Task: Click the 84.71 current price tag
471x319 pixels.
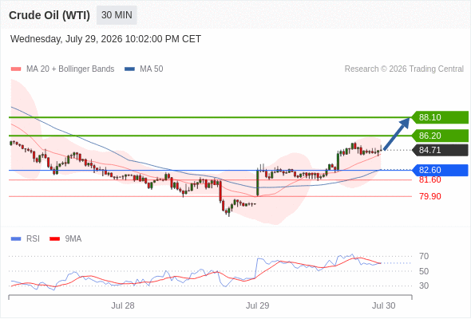Action: 440,150
